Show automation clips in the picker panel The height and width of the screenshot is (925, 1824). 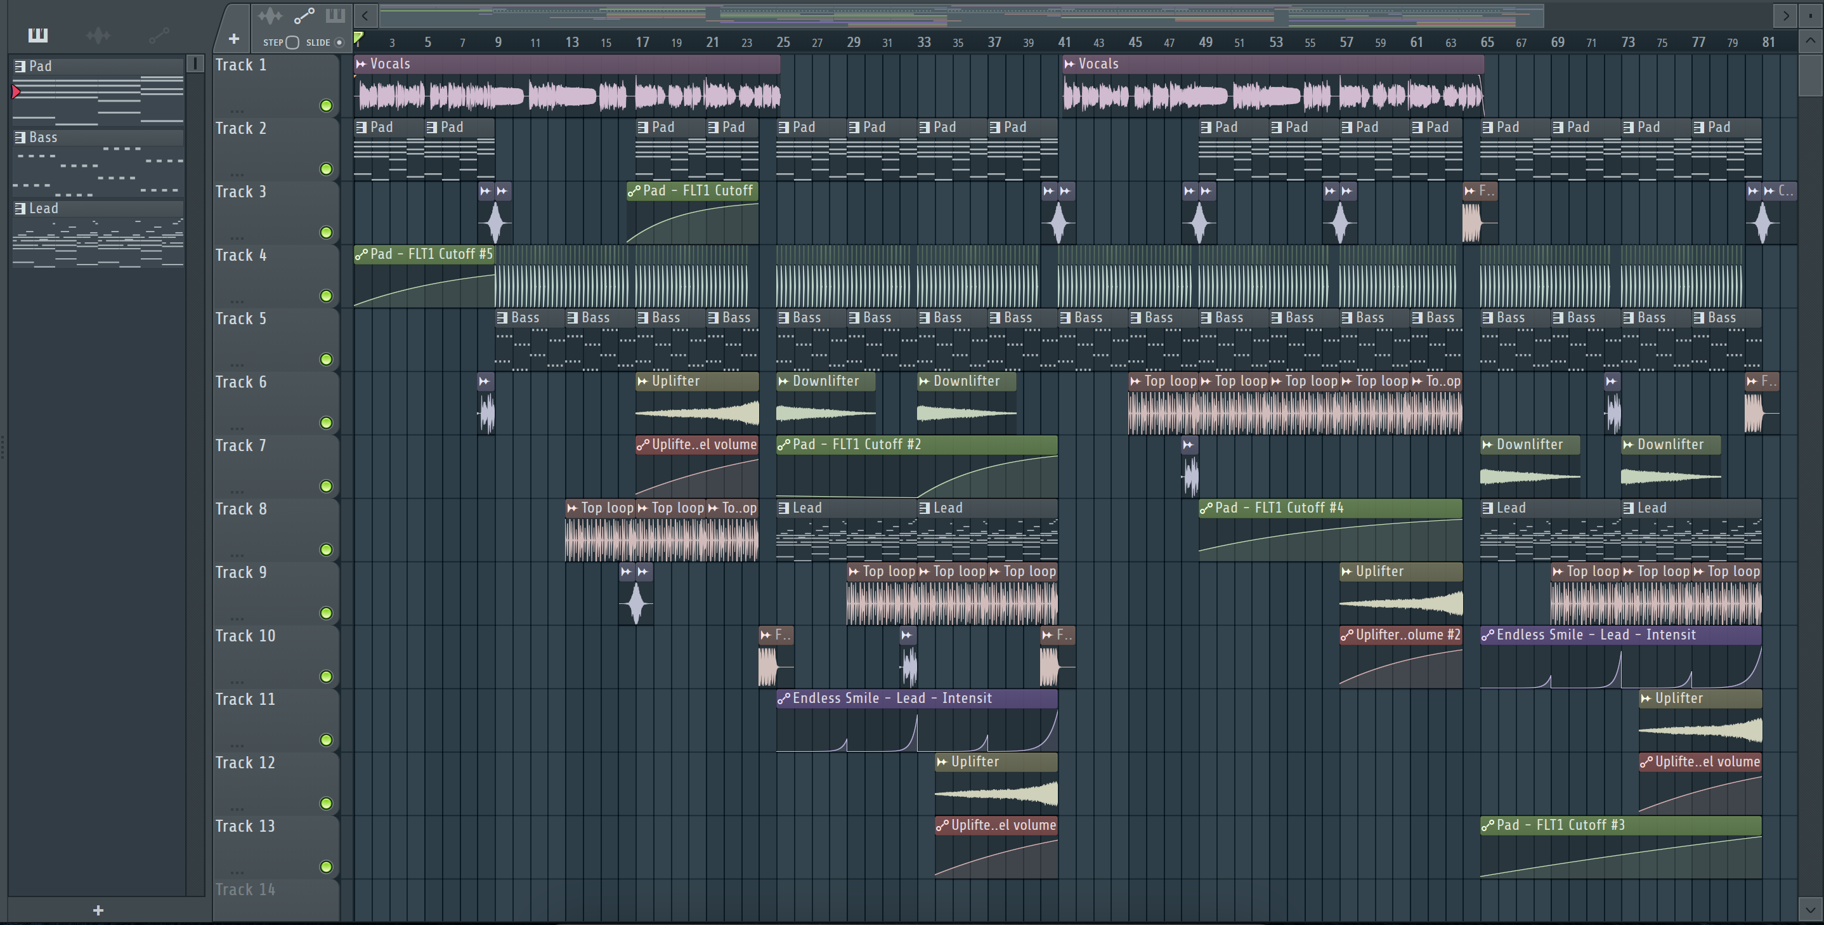(159, 34)
